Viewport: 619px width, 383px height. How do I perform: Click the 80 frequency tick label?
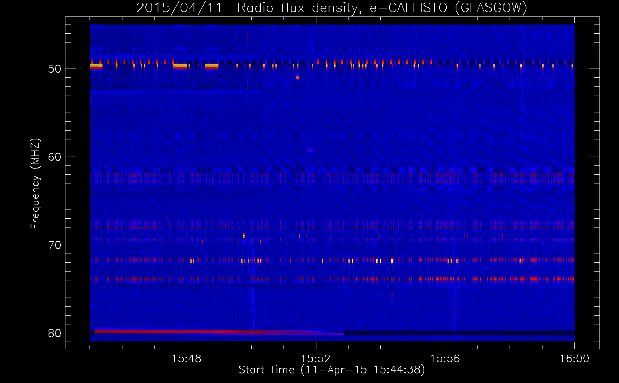(55, 333)
